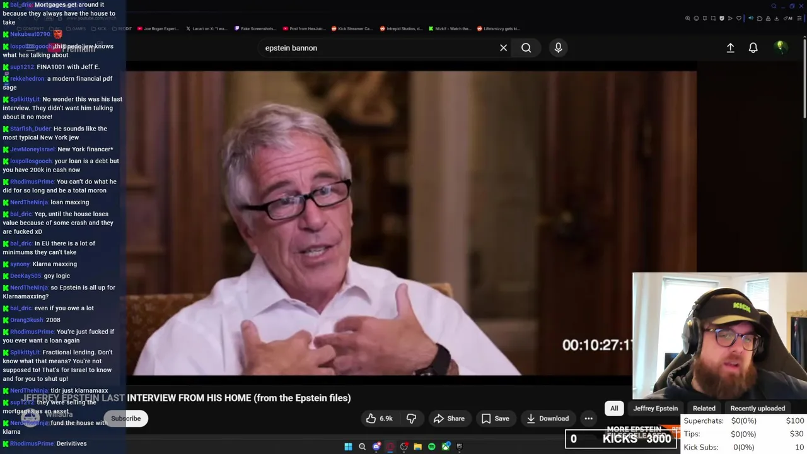Open the more actions ellipsis menu

(x=588, y=419)
